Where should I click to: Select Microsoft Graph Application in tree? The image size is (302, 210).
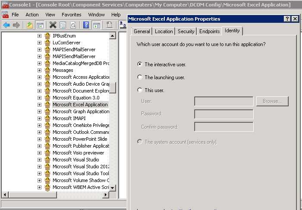[81, 111]
